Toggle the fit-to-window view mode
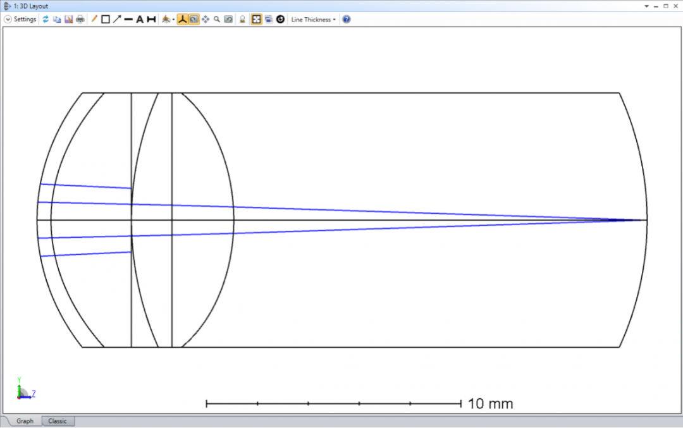The height and width of the screenshot is (428, 683). [255, 19]
